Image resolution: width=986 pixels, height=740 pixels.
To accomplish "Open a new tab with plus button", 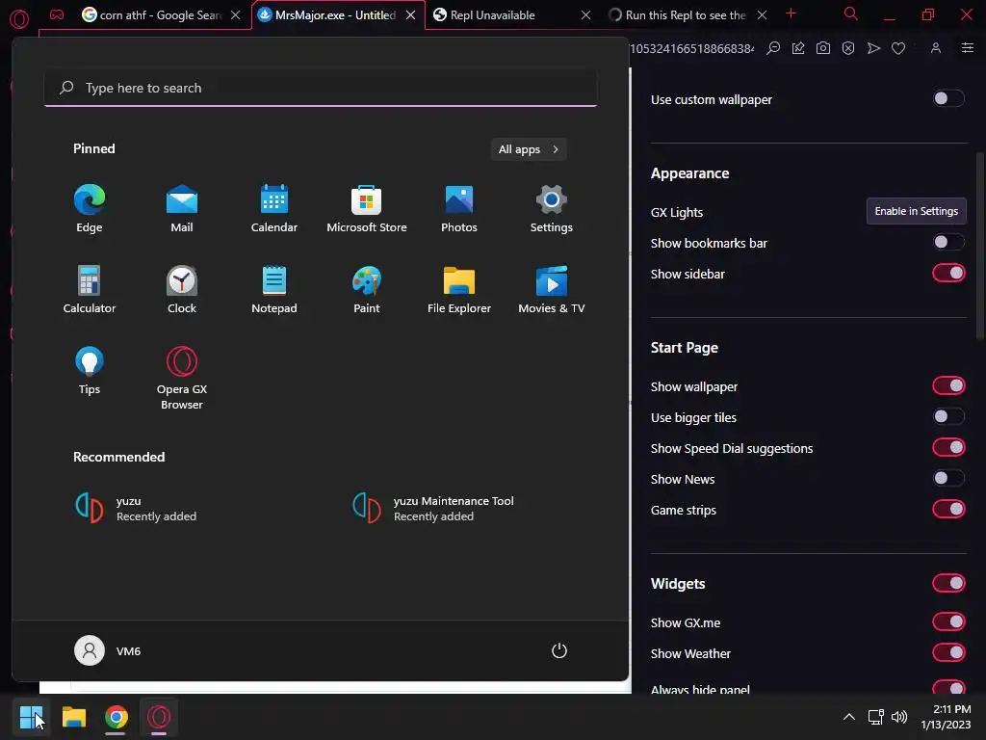I will pos(791,13).
